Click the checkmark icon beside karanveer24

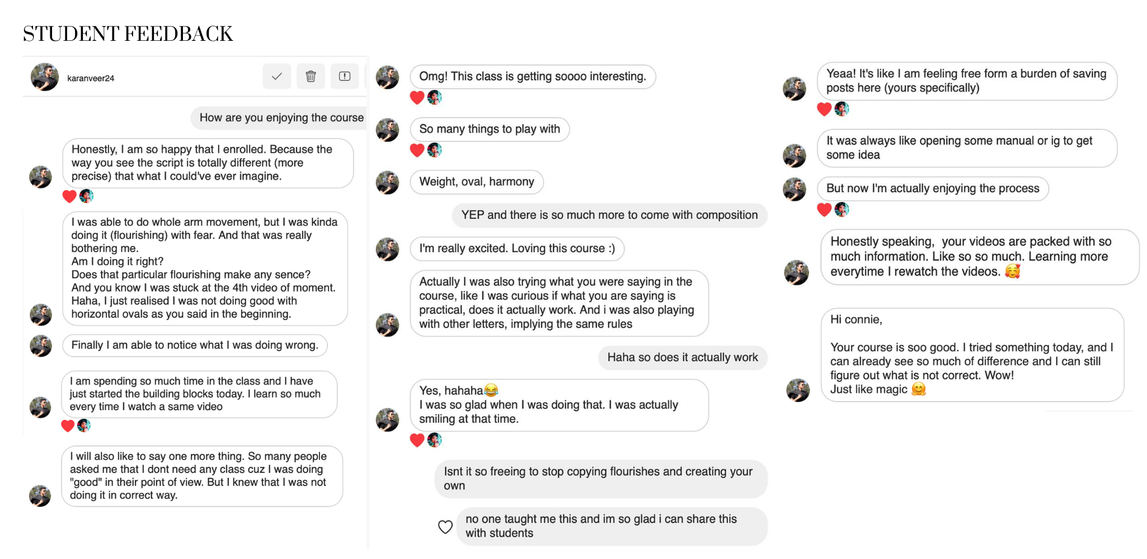[277, 77]
